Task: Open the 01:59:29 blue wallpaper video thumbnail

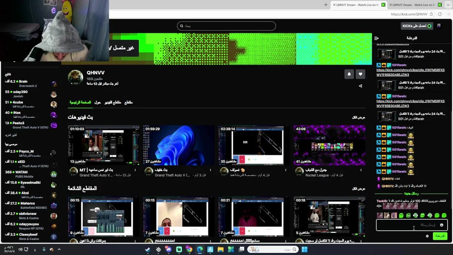Action: click(x=179, y=145)
